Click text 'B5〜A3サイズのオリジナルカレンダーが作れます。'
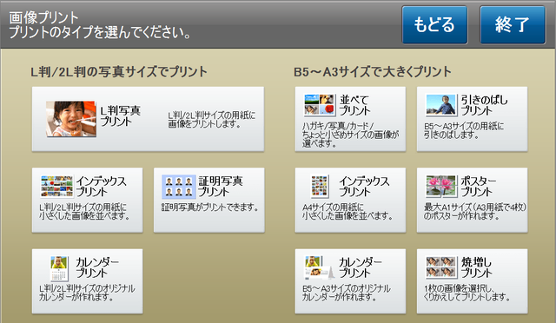Image resolution: width=556 pixels, height=323 pixels. coord(347,293)
